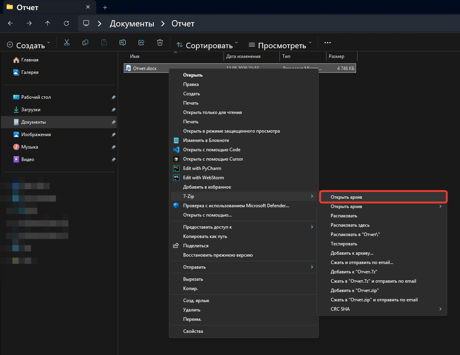
Task: Open the Сортировать dropdown
Action: (x=207, y=45)
